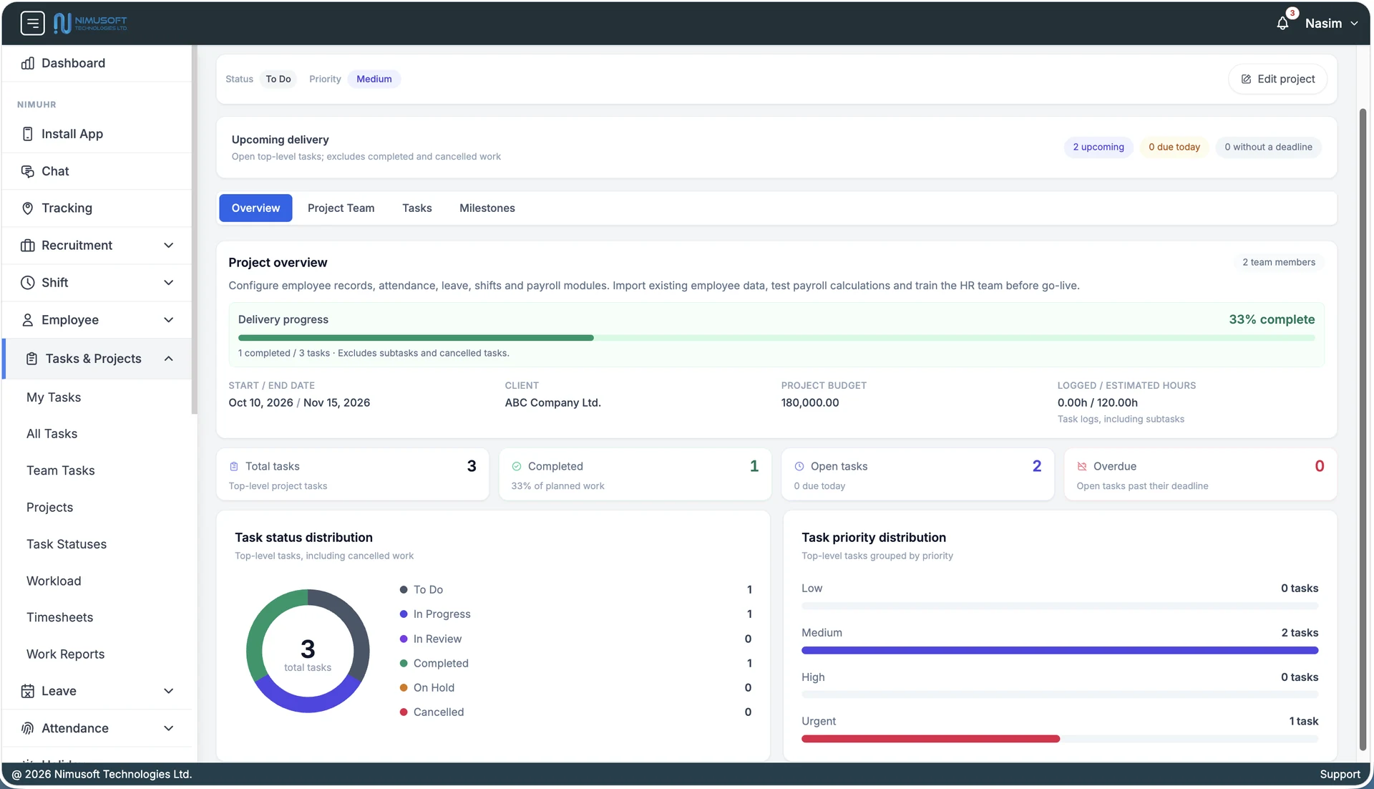1374x789 pixels.
Task: Expand the Leave menu chevron
Action: click(169, 691)
